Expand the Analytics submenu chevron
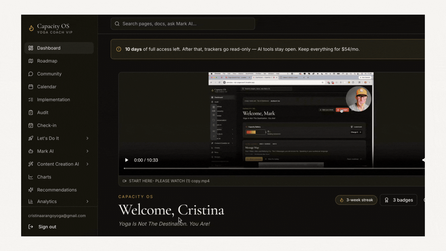Screen dimensions: 446x251 pyautogui.click(x=87, y=201)
